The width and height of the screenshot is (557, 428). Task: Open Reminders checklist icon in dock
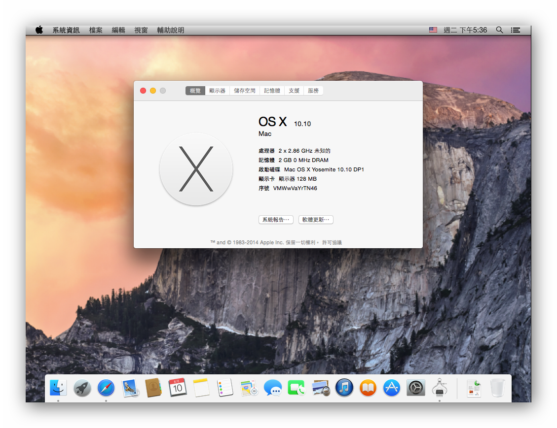225,388
